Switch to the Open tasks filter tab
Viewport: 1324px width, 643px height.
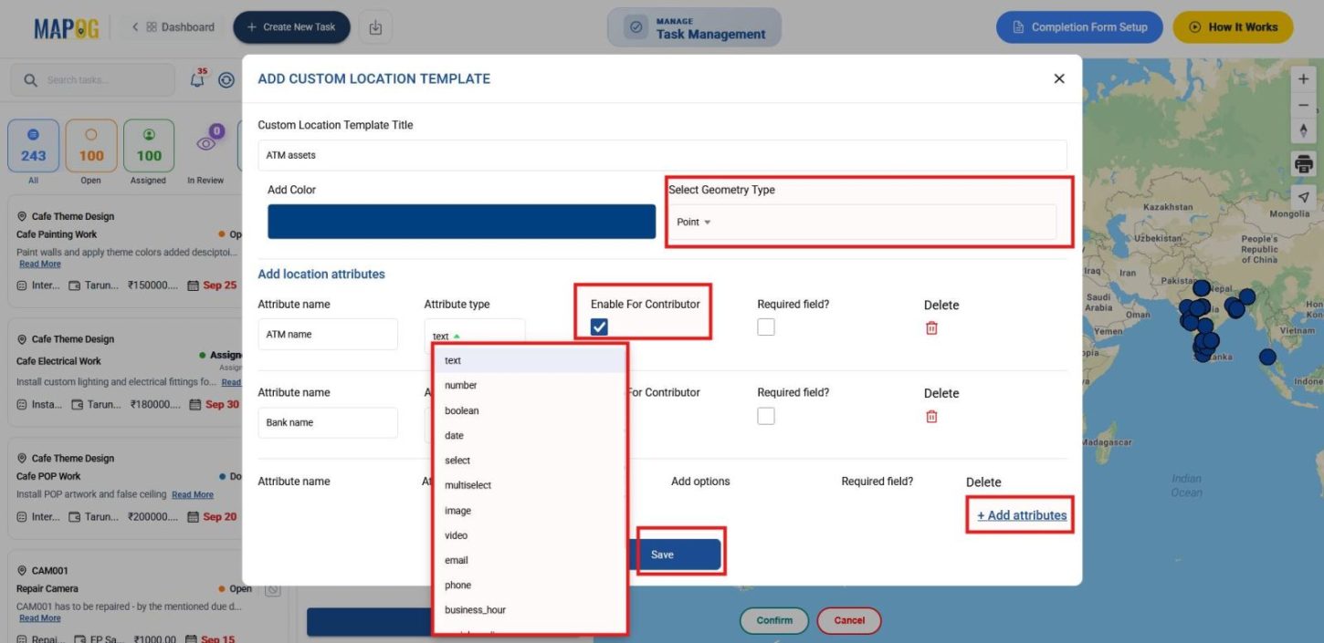pyautogui.click(x=90, y=144)
